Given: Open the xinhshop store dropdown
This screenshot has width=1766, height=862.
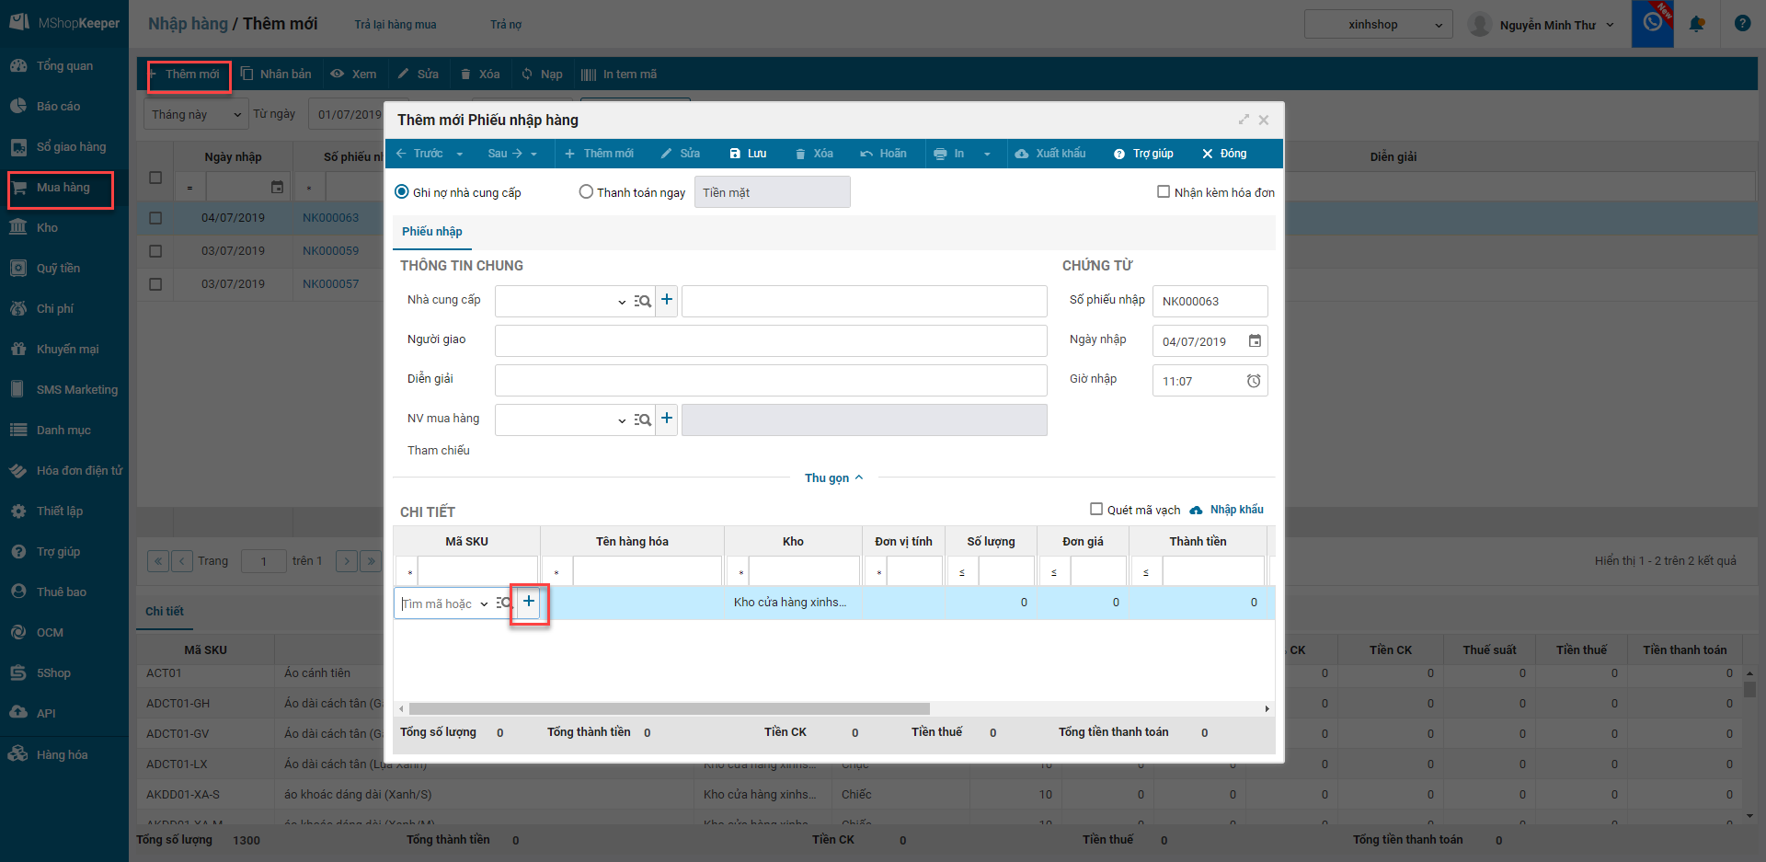Looking at the screenshot, I should [x=1378, y=25].
